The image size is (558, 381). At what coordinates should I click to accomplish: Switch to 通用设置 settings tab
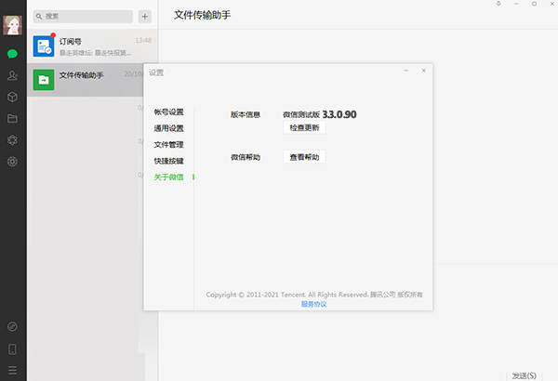pos(168,128)
